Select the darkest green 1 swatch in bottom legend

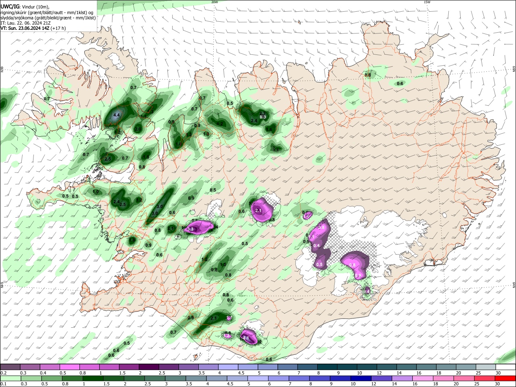[x=93, y=378]
